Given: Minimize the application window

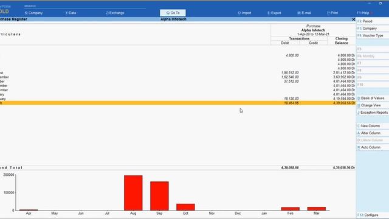Looking at the screenshot, I should 370,3.
